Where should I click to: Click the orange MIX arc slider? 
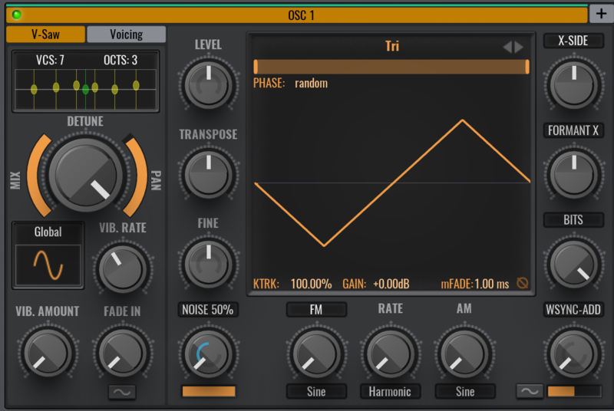coord(36,176)
